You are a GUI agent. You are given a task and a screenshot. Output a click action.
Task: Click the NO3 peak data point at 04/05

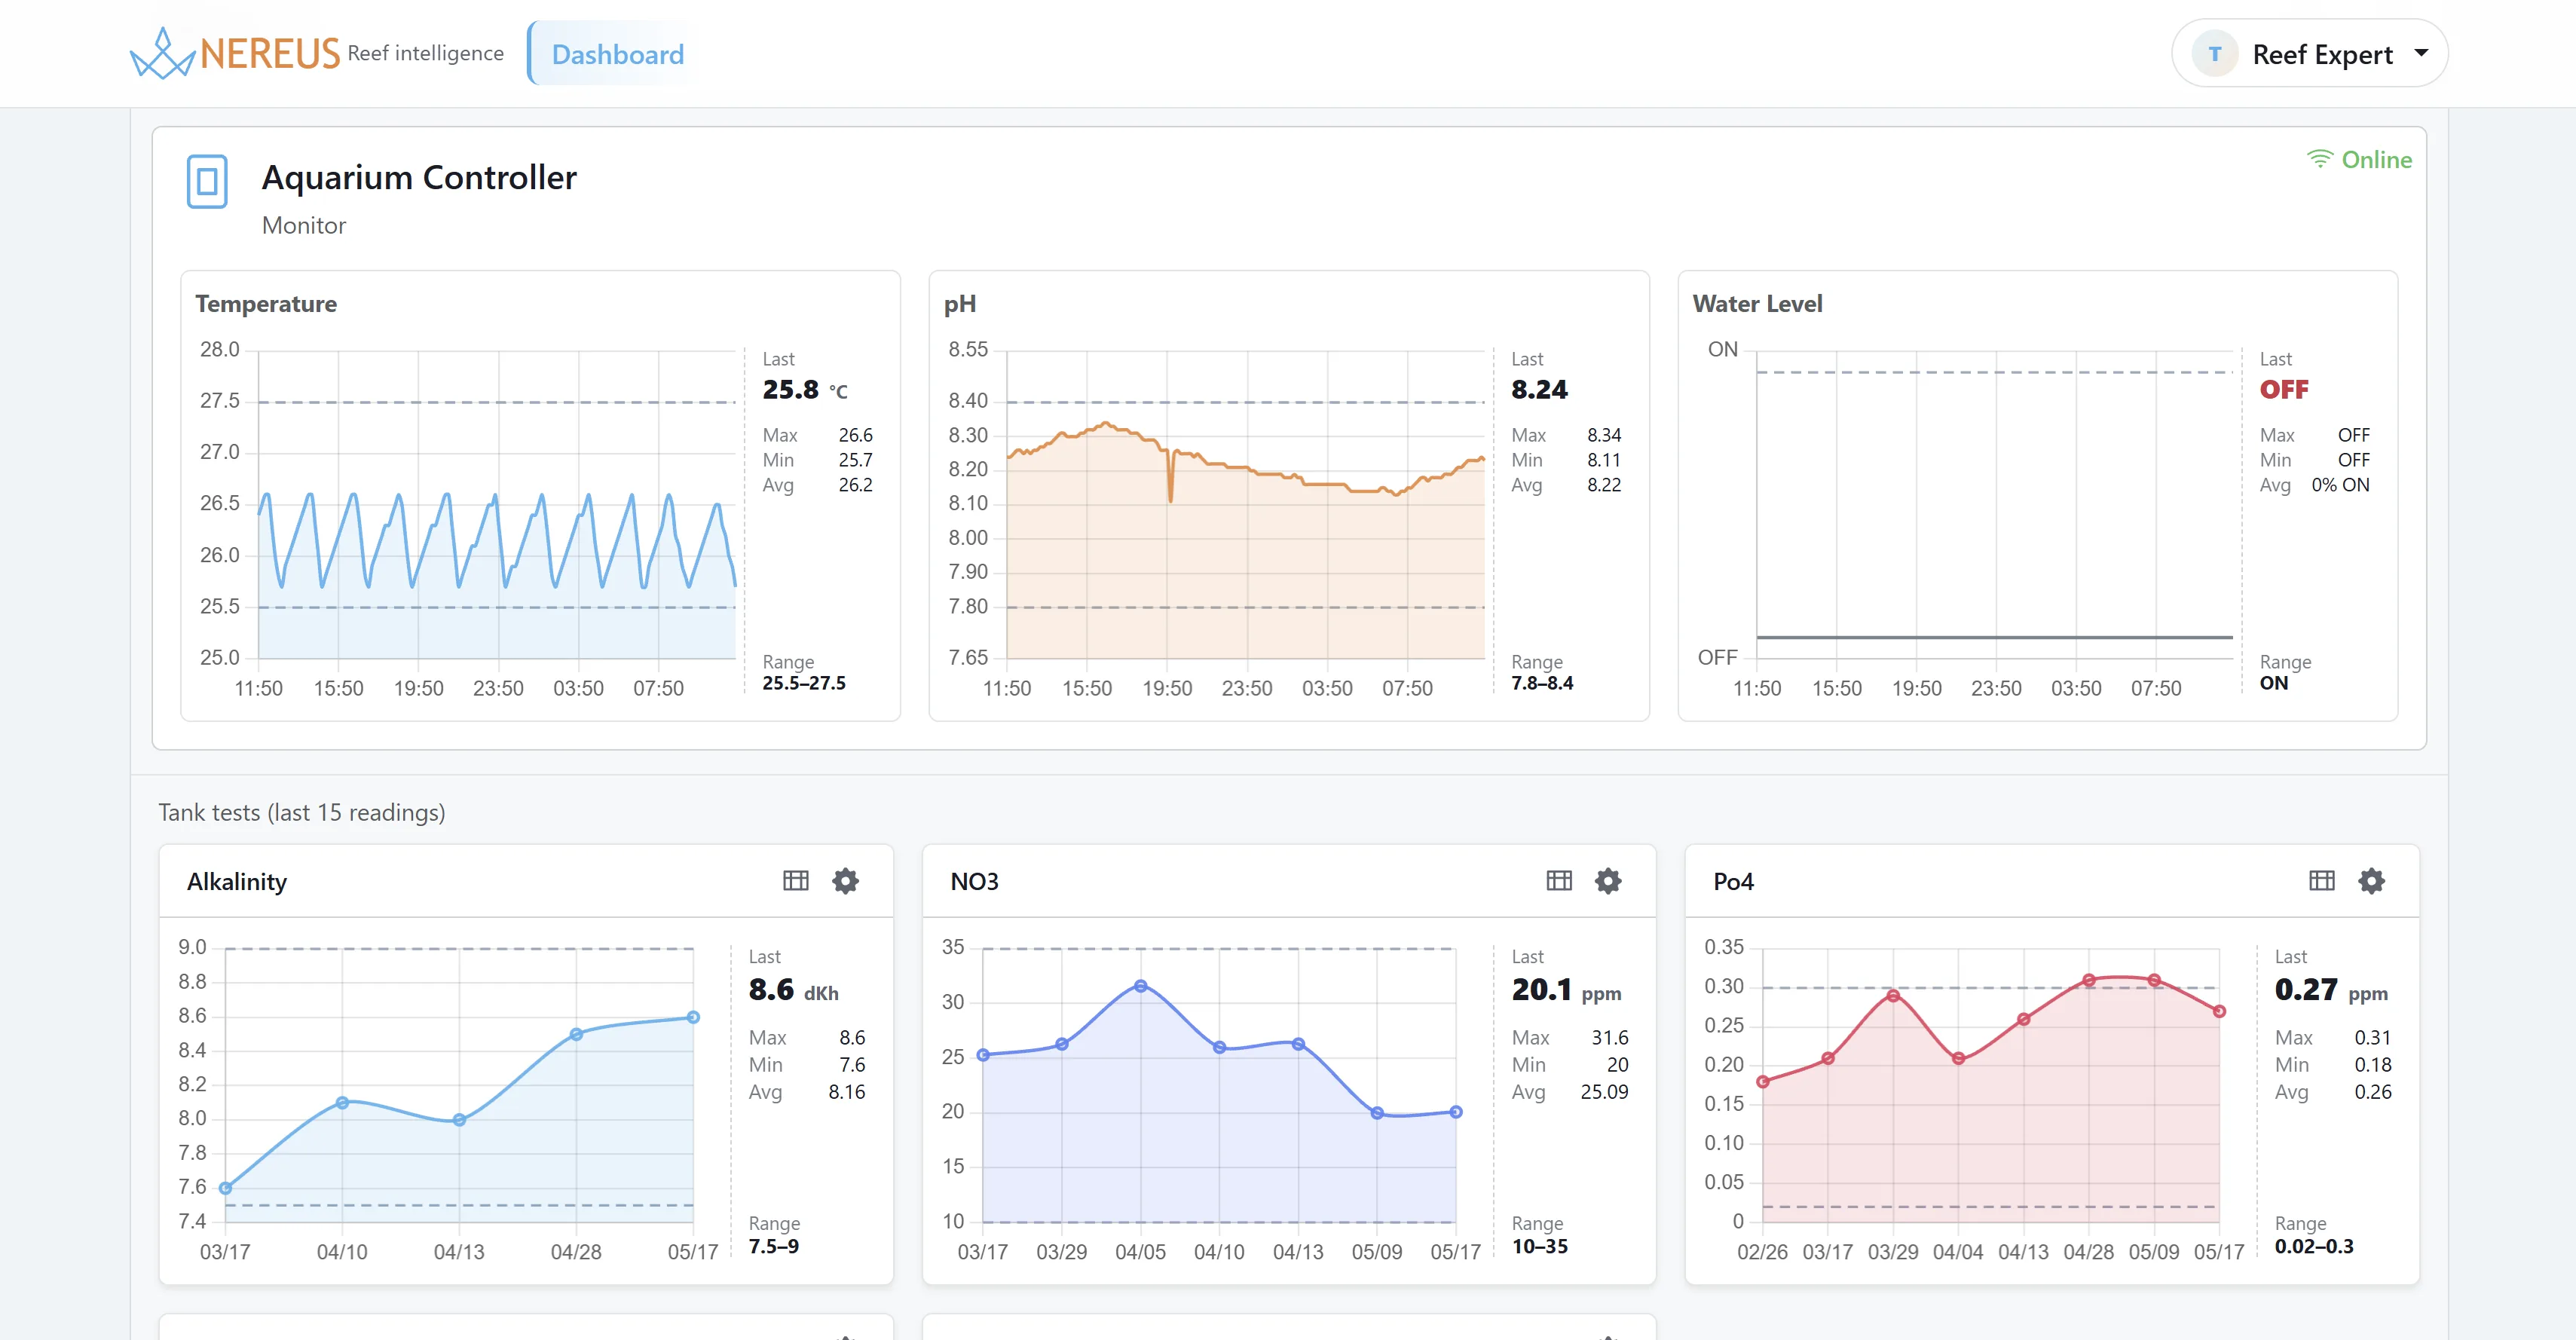pos(1140,986)
